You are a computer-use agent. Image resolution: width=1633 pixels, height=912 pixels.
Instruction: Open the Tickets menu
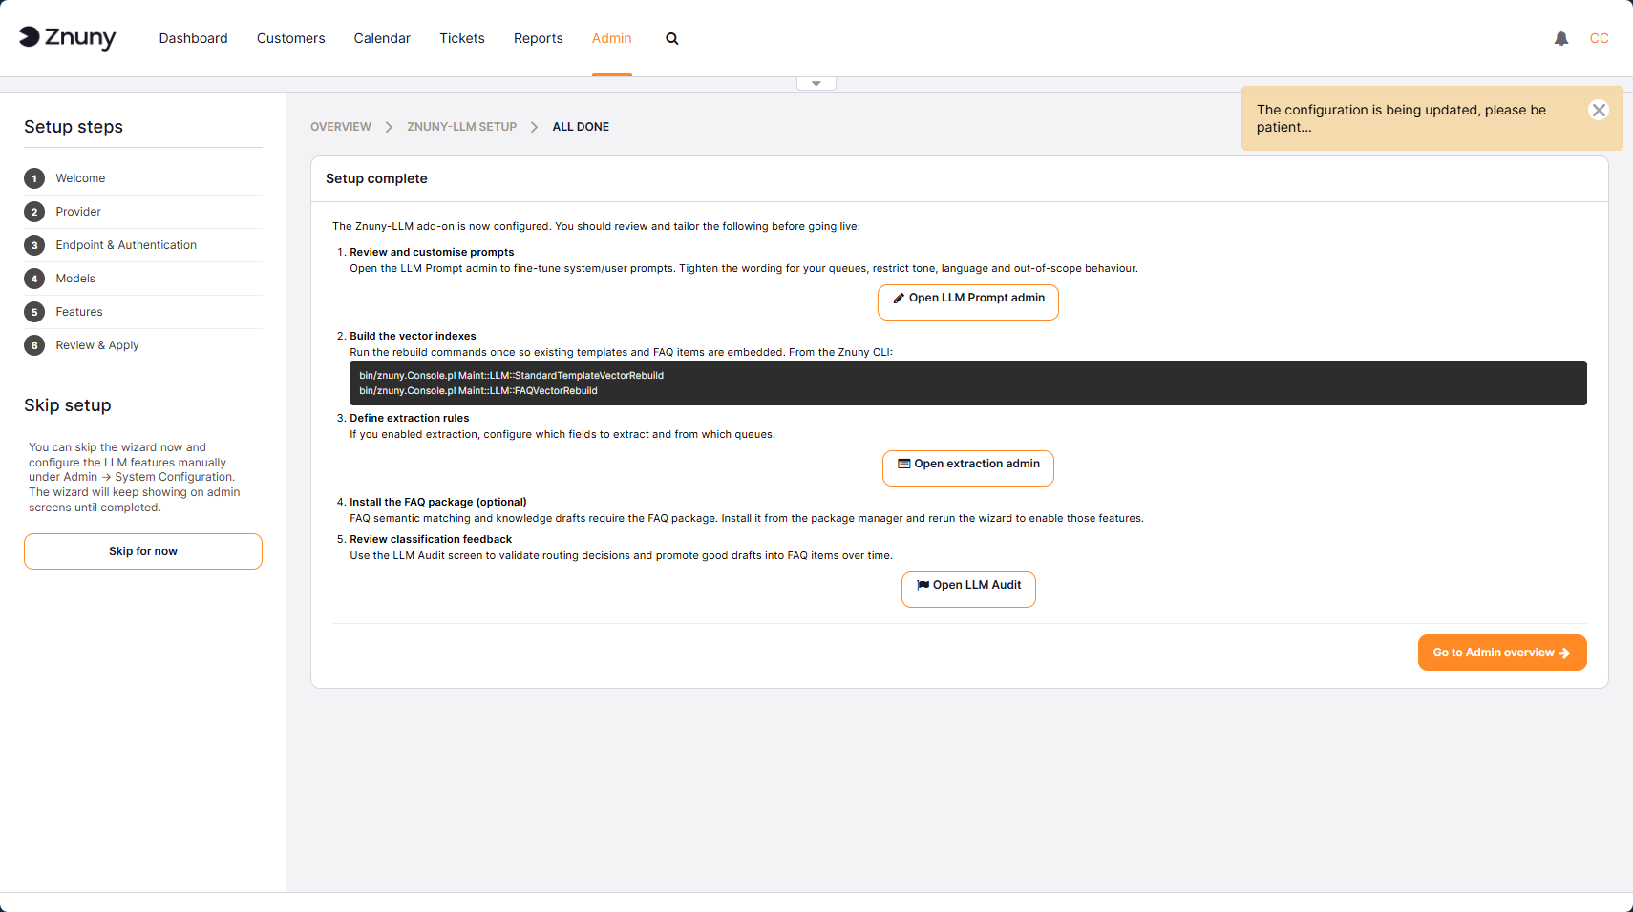[462, 38]
